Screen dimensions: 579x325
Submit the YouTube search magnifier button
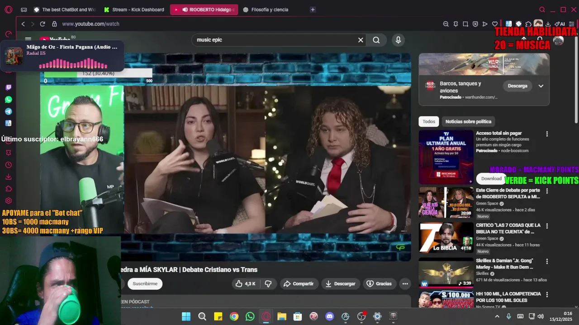click(376, 40)
